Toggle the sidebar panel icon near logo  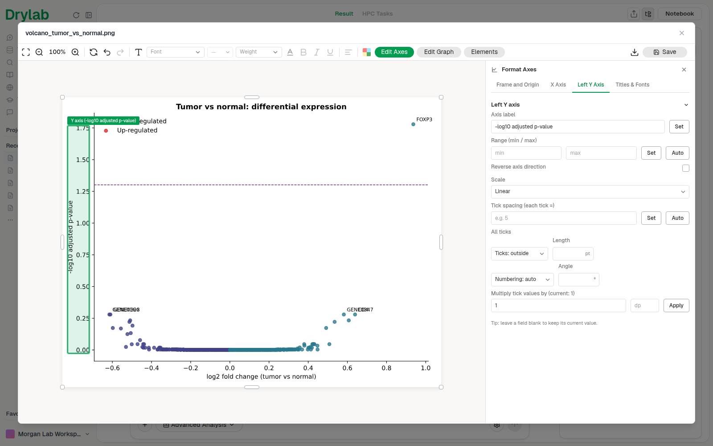click(89, 15)
